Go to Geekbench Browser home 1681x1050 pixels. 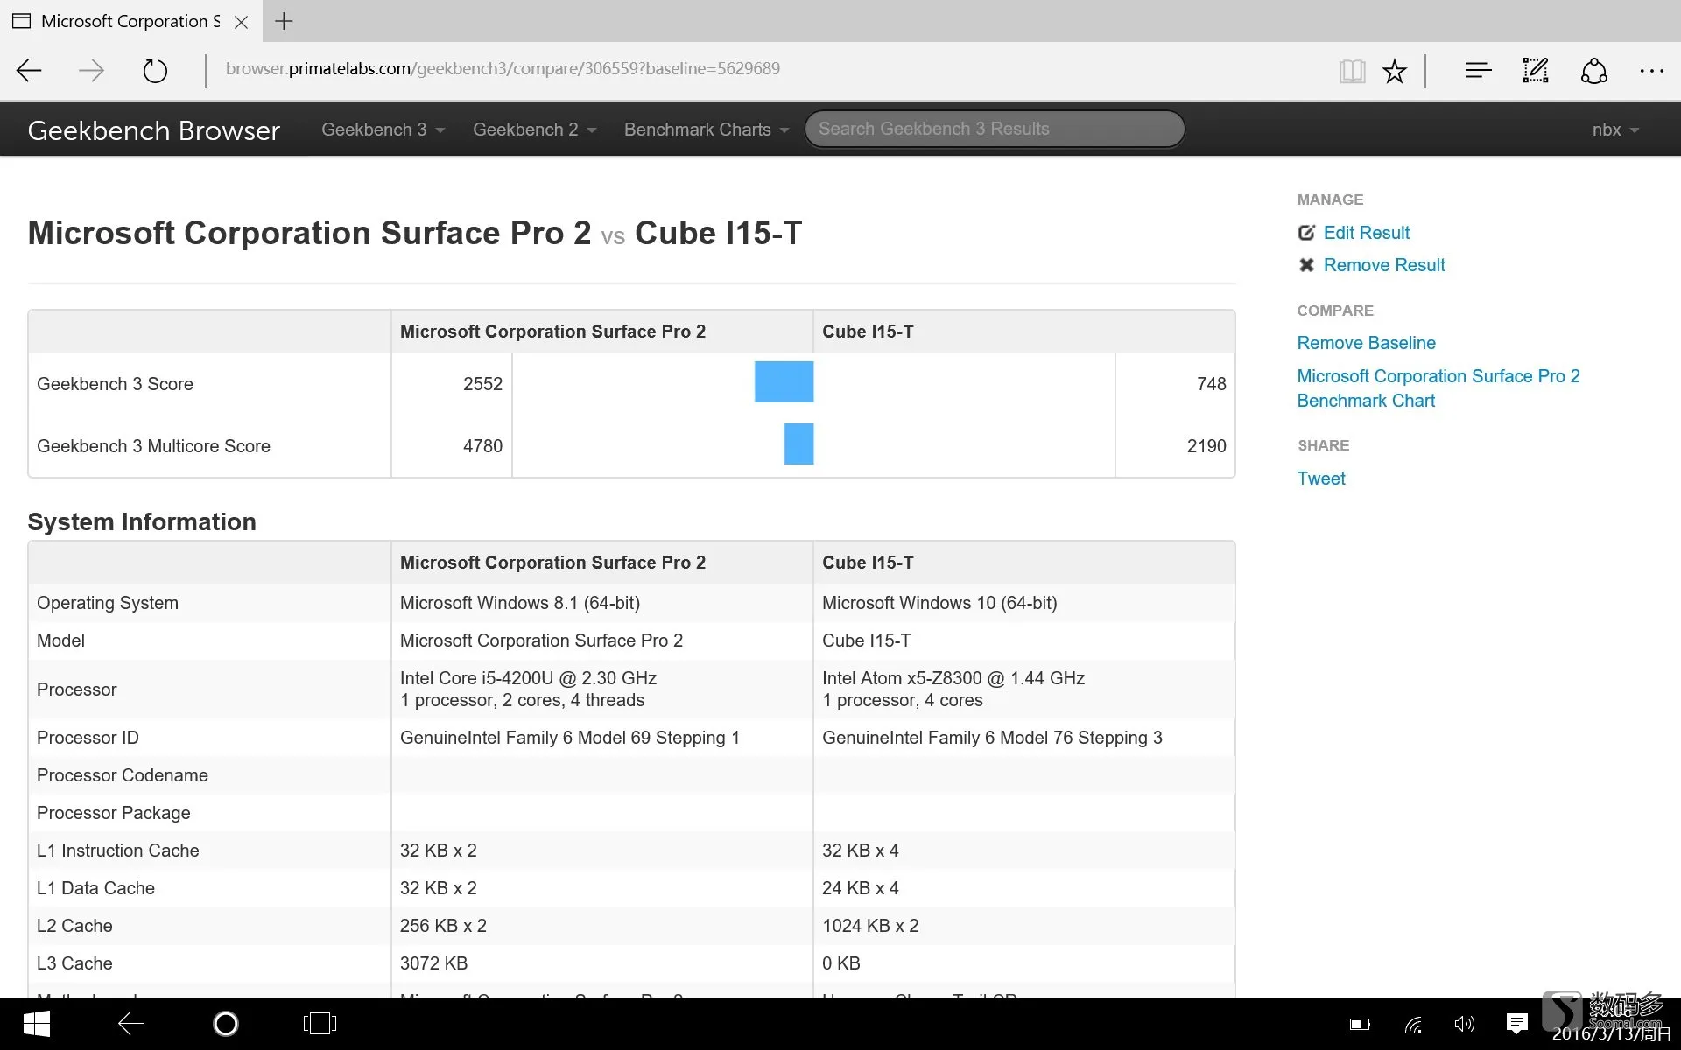coord(154,130)
